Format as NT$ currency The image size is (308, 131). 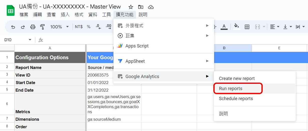point(79,27)
